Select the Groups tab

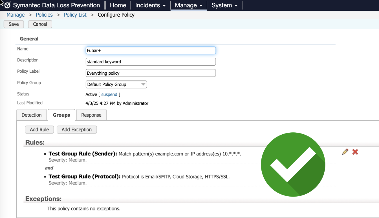click(x=61, y=115)
